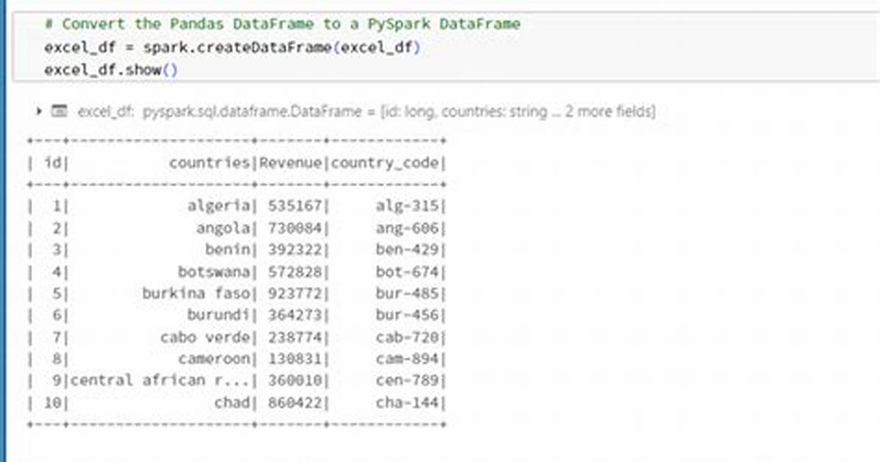The height and width of the screenshot is (462, 880).
Task: Click the revenue value 364273
Action: tap(295, 315)
